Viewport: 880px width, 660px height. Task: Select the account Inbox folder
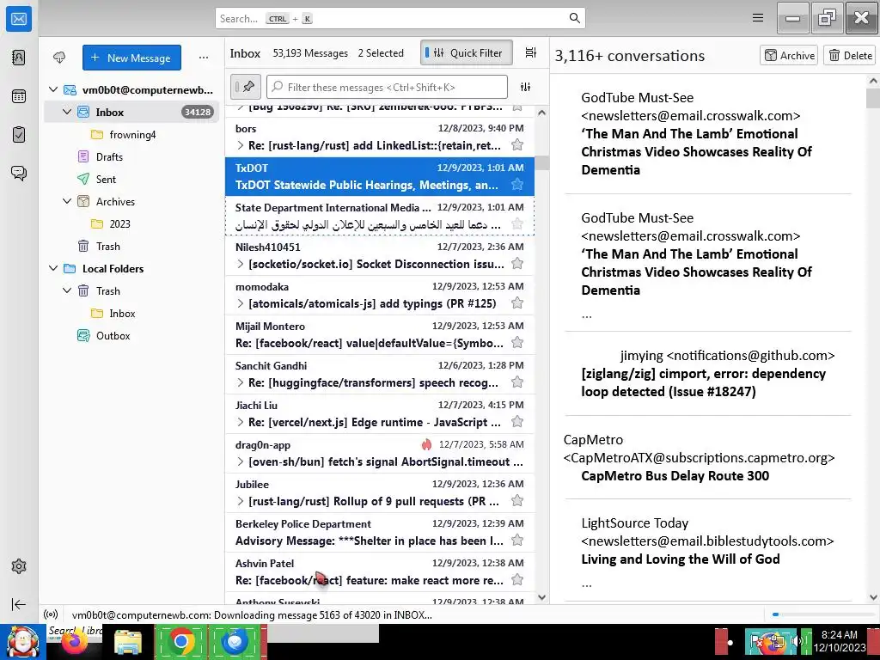(131, 112)
